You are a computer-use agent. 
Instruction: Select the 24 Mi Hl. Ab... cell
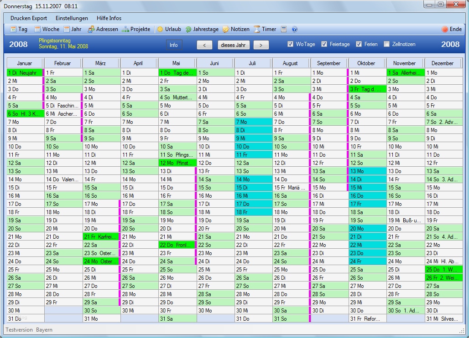[x=443, y=261]
